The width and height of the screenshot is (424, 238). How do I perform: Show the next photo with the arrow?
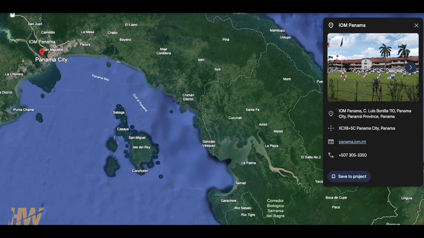[x=411, y=67]
